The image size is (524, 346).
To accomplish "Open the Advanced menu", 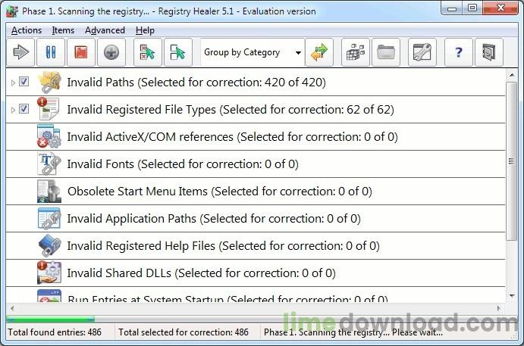I will 105,30.
